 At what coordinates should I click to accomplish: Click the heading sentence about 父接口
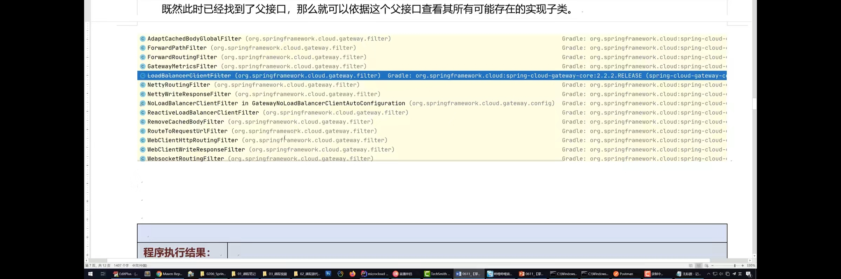pyautogui.click(x=368, y=9)
